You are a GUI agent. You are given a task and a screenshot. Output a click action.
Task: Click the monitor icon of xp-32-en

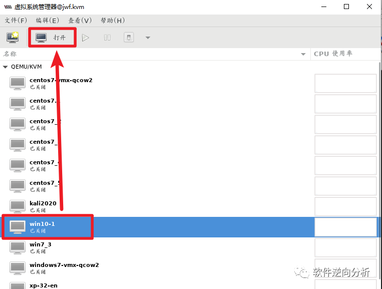pyautogui.click(x=18, y=285)
